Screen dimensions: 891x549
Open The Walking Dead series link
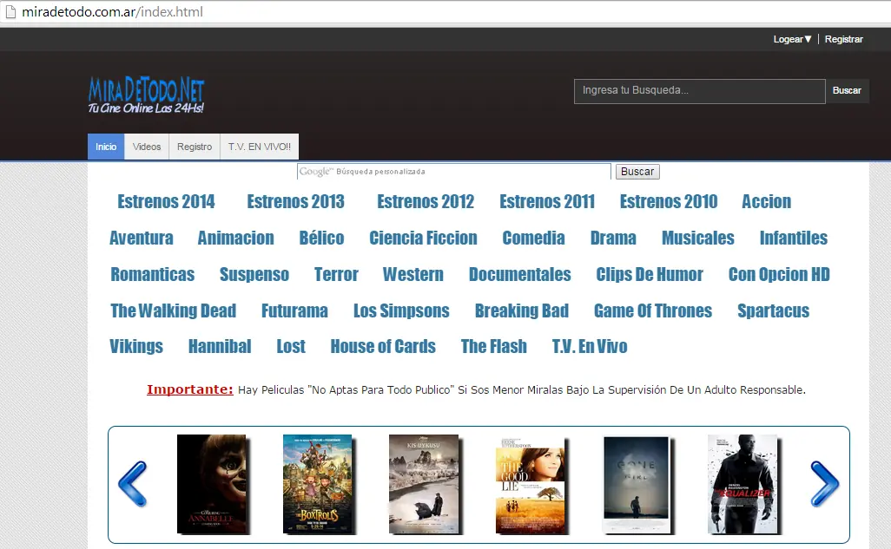(x=174, y=310)
